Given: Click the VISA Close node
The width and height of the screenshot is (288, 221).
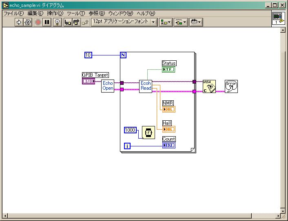Looking at the screenshot, I should pyautogui.click(x=209, y=86).
